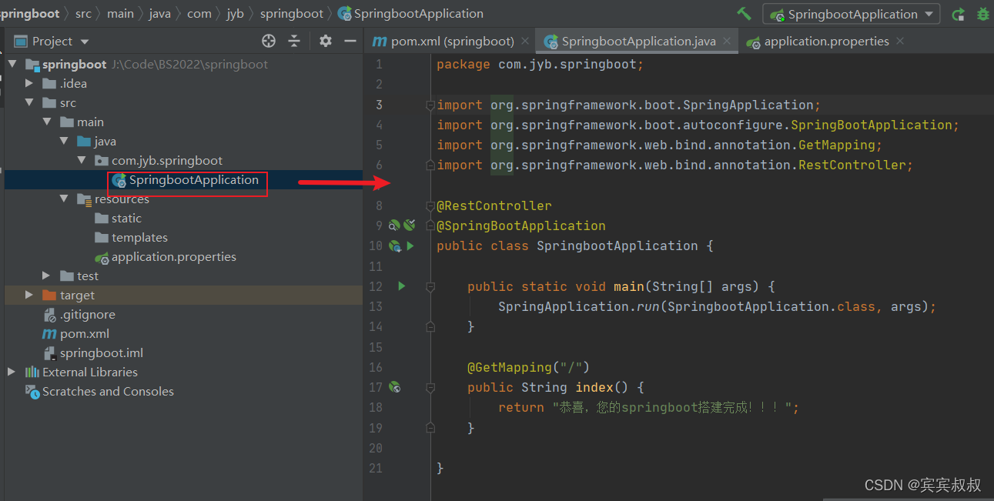The height and width of the screenshot is (501, 994).
Task: Fold the index method at line 17
Action: (431, 387)
